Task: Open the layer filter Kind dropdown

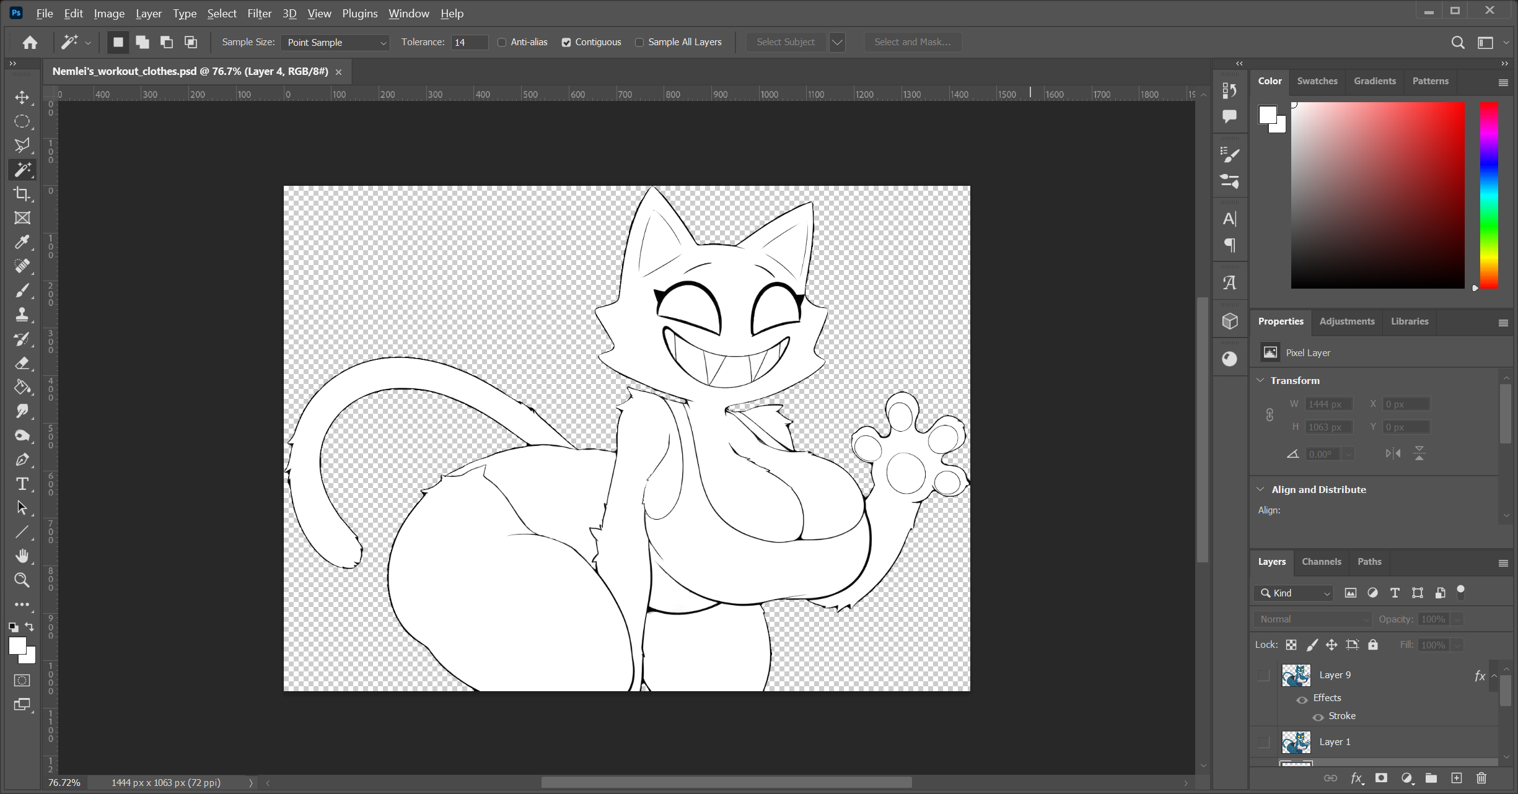Action: (x=1294, y=593)
